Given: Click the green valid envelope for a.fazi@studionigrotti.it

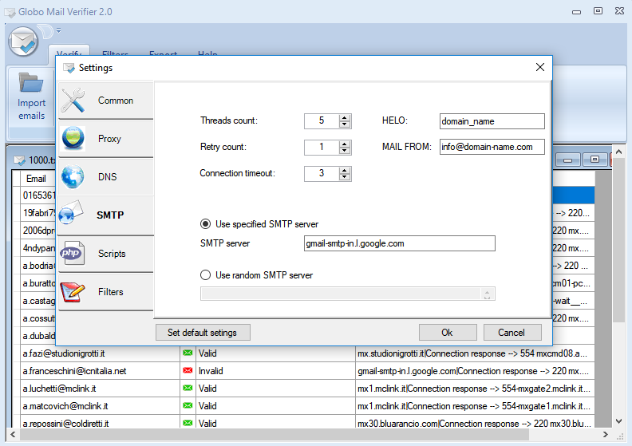Looking at the screenshot, I should coord(188,353).
